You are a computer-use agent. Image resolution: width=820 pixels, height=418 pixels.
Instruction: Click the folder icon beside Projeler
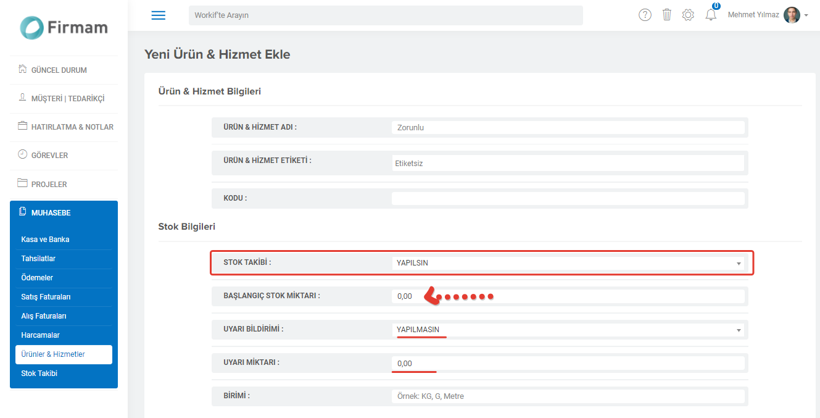click(x=23, y=183)
